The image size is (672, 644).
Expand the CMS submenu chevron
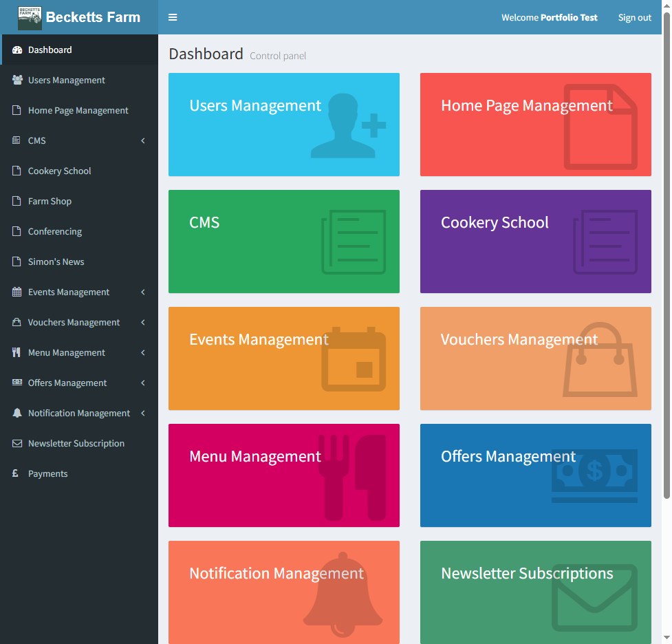(x=142, y=140)
